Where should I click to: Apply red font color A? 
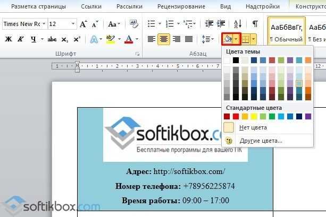[x=129, y=39]
